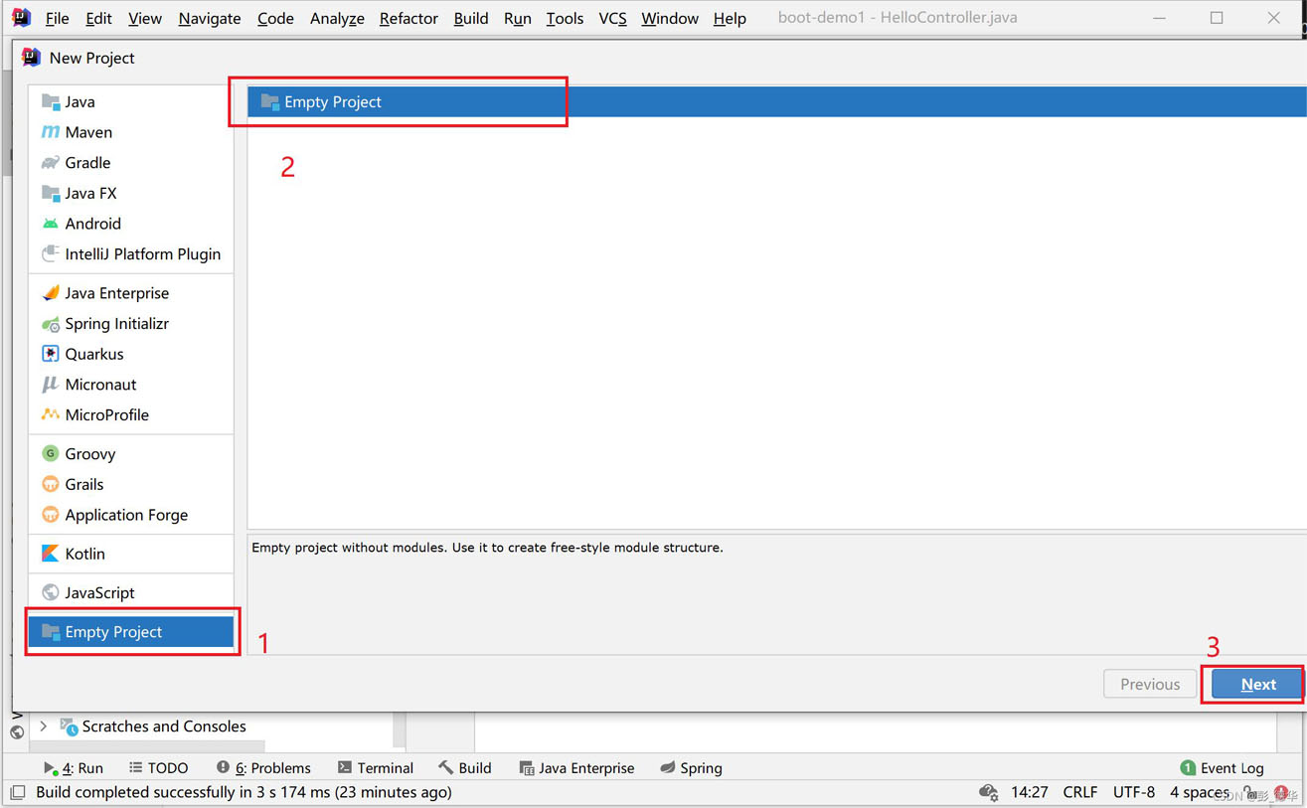Open the TODO tool window
Viewport: 1307px width, 808px height.
pos(159,768)
